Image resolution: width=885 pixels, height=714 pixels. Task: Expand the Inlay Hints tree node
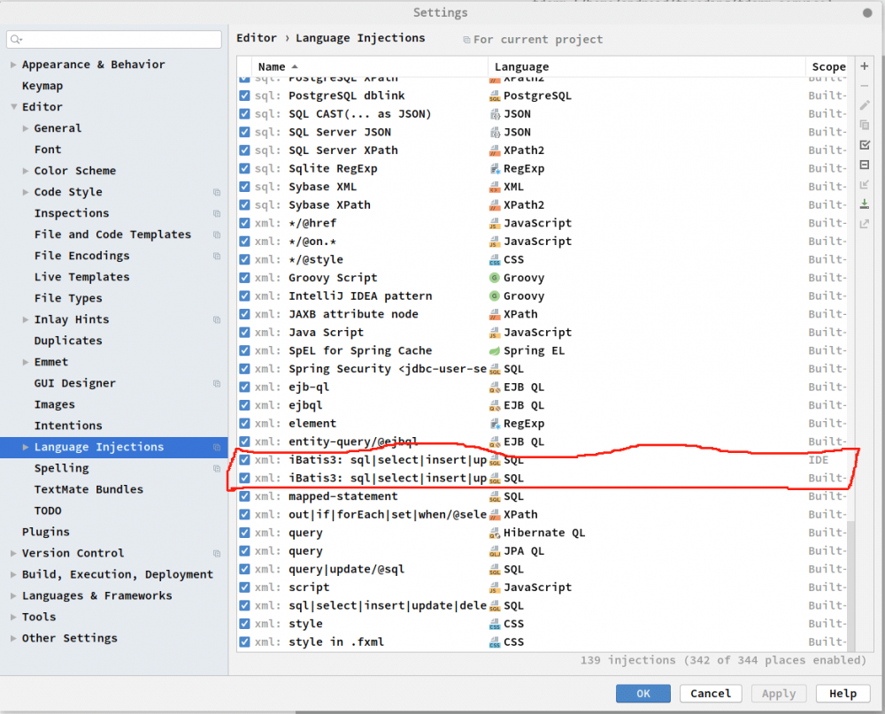(x=25, y=319)
